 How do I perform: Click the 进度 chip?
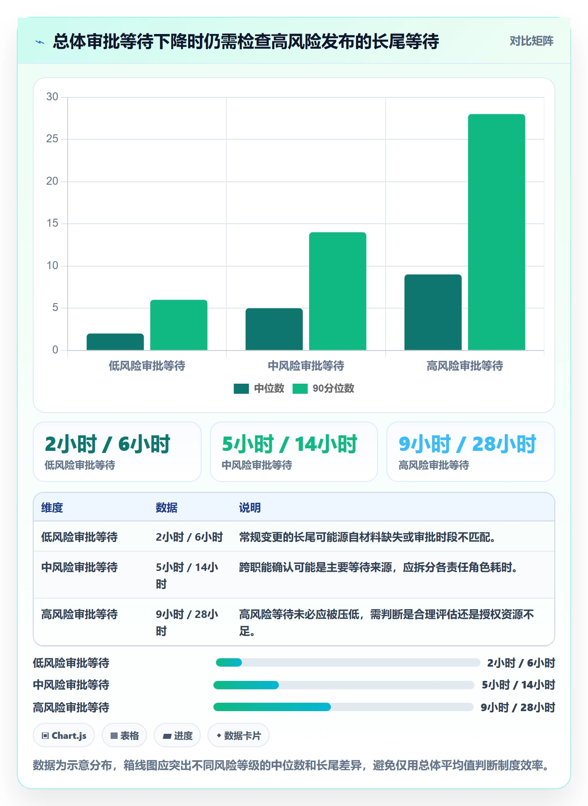click(177, 735)
